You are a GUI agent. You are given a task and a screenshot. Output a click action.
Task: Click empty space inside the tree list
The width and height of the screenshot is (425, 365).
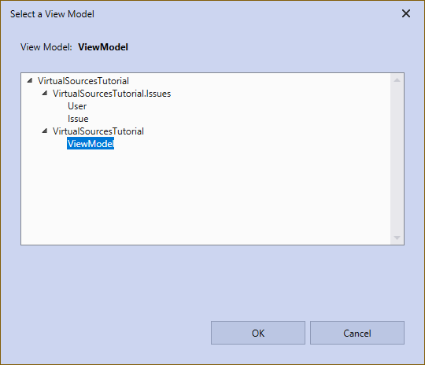tap(206, 195)
